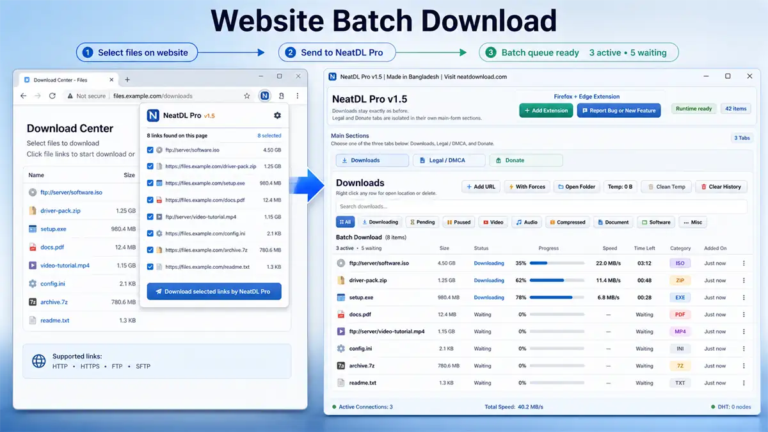Click the Clear History button

pos(721,187)
